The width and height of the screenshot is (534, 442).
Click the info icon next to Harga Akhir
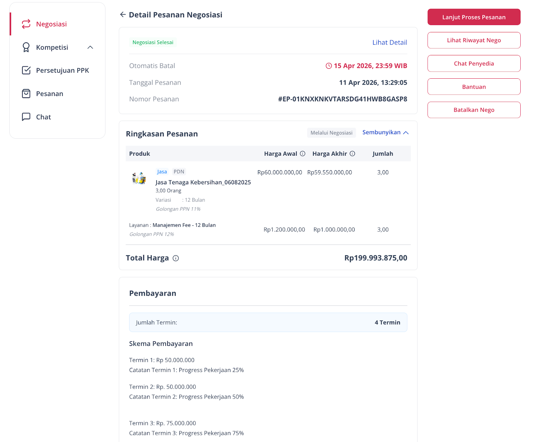352,154
